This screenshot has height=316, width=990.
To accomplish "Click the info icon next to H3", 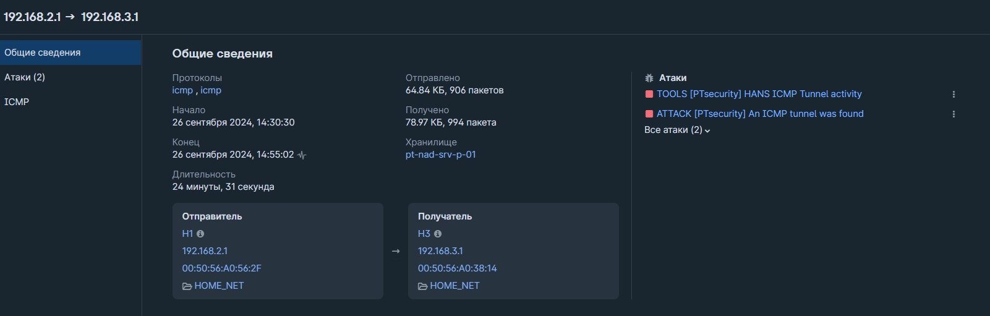I will [x=438, y=234].
